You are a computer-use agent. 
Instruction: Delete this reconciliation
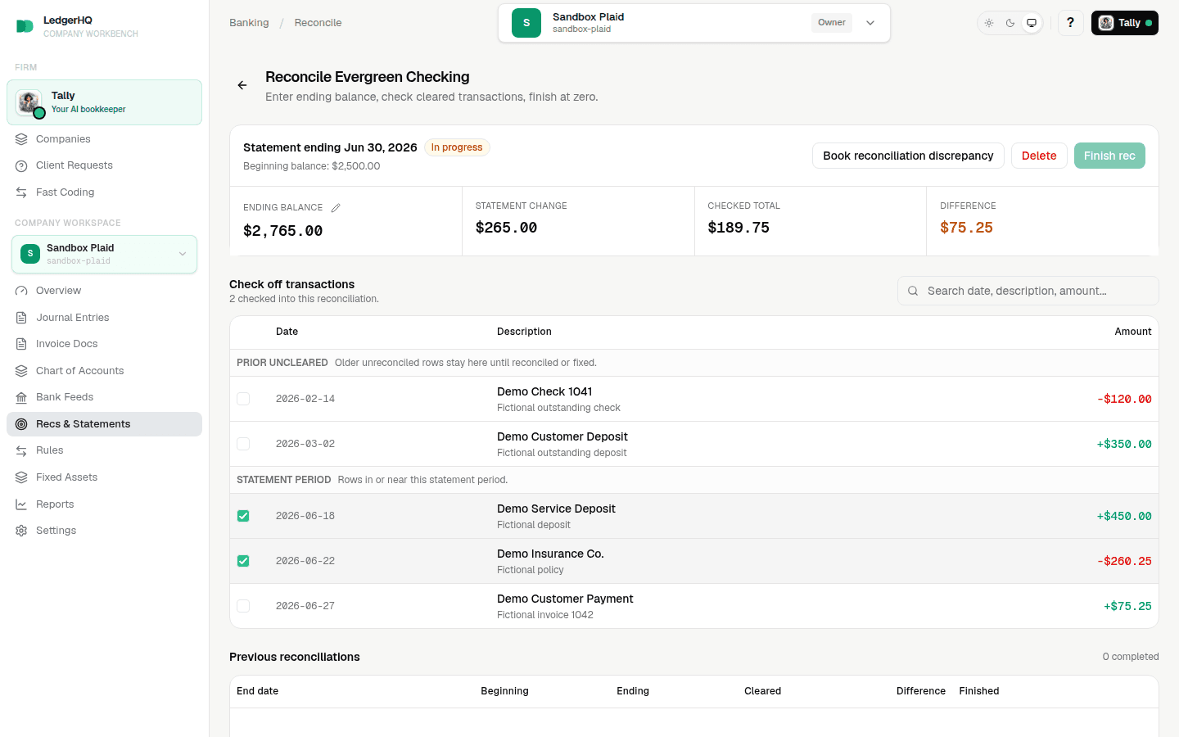click(1039, 156)
